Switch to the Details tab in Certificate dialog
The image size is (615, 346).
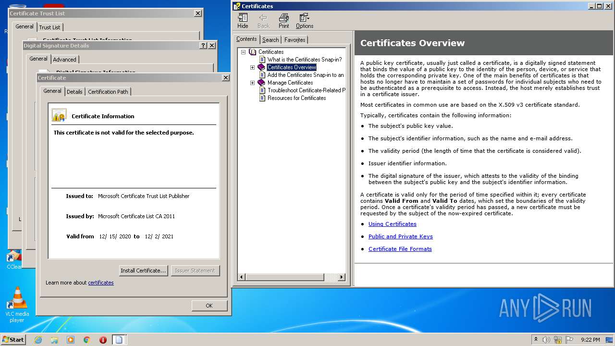pyautogui.click(x=74, y=91)
